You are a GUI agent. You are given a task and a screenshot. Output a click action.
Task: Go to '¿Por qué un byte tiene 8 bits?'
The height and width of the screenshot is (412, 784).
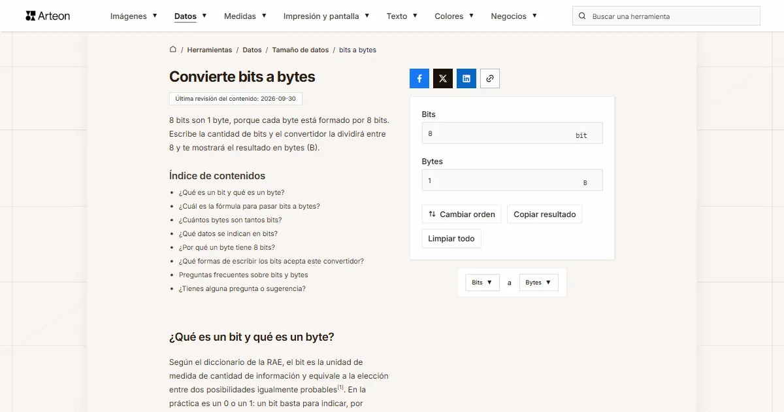(x=227, y=247)
